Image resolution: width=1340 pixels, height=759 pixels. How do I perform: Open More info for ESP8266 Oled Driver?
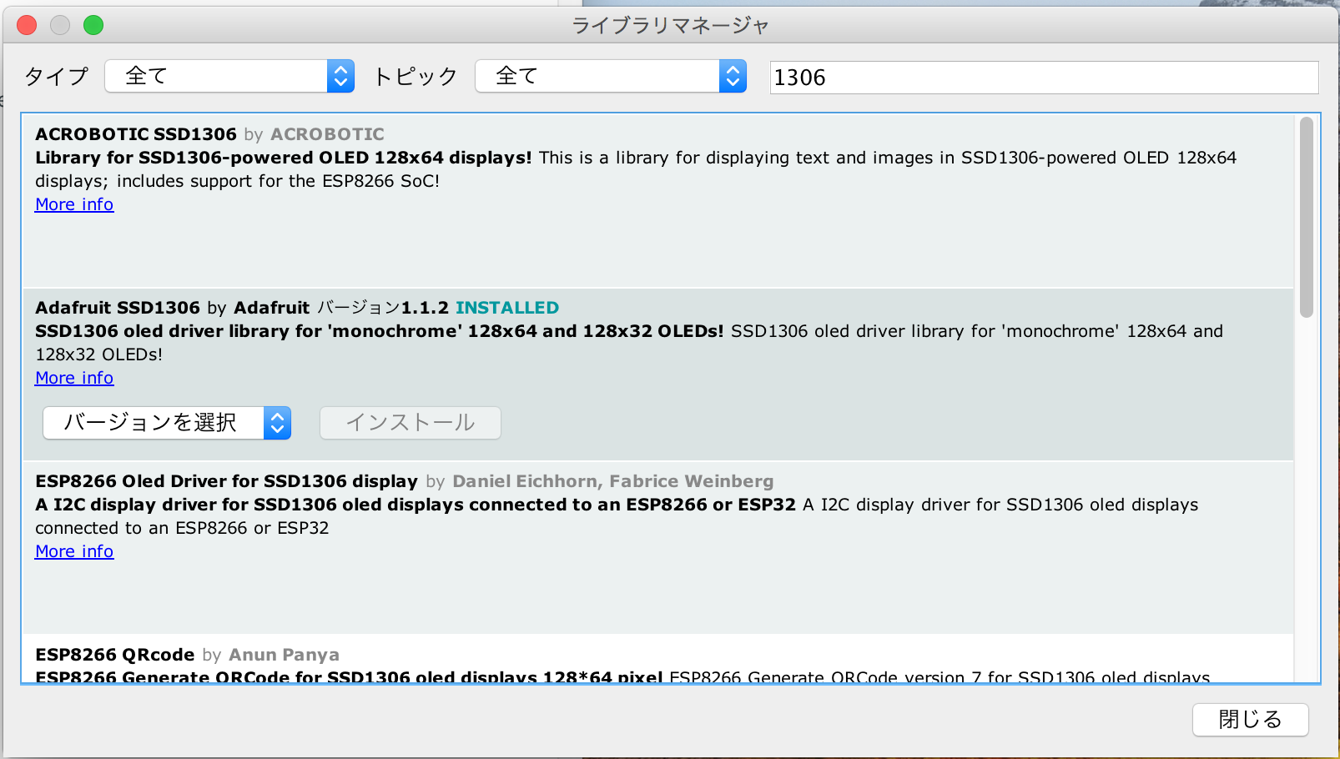coord(73,550)
